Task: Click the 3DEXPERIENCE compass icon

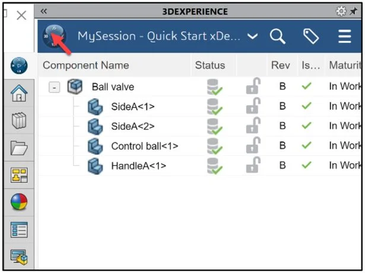Action: coord(53,36)
